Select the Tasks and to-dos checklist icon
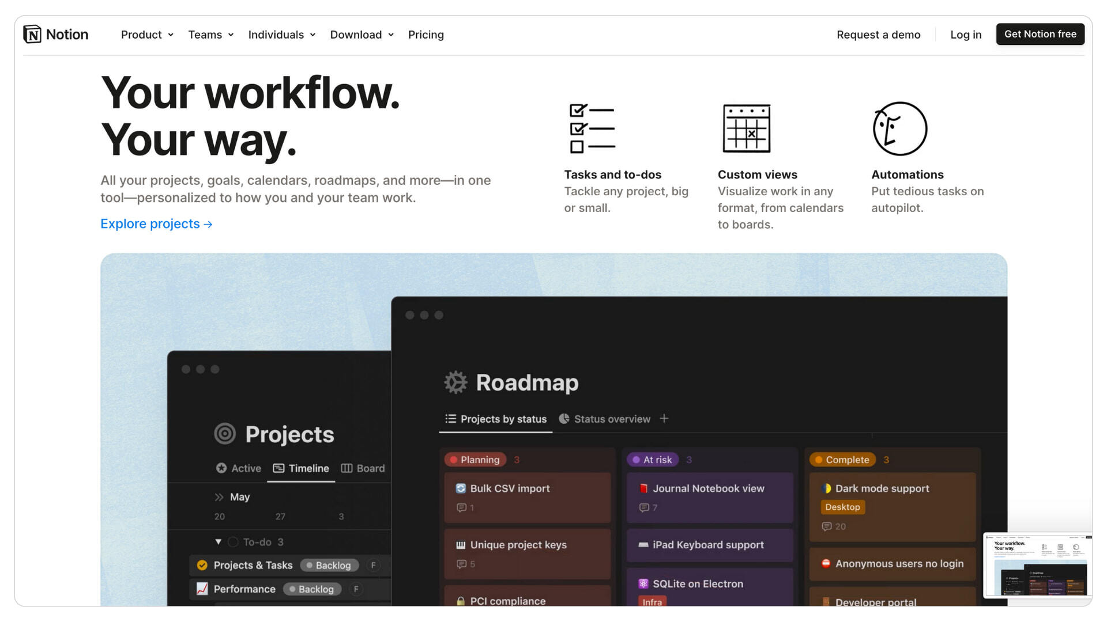 (592, 128)
